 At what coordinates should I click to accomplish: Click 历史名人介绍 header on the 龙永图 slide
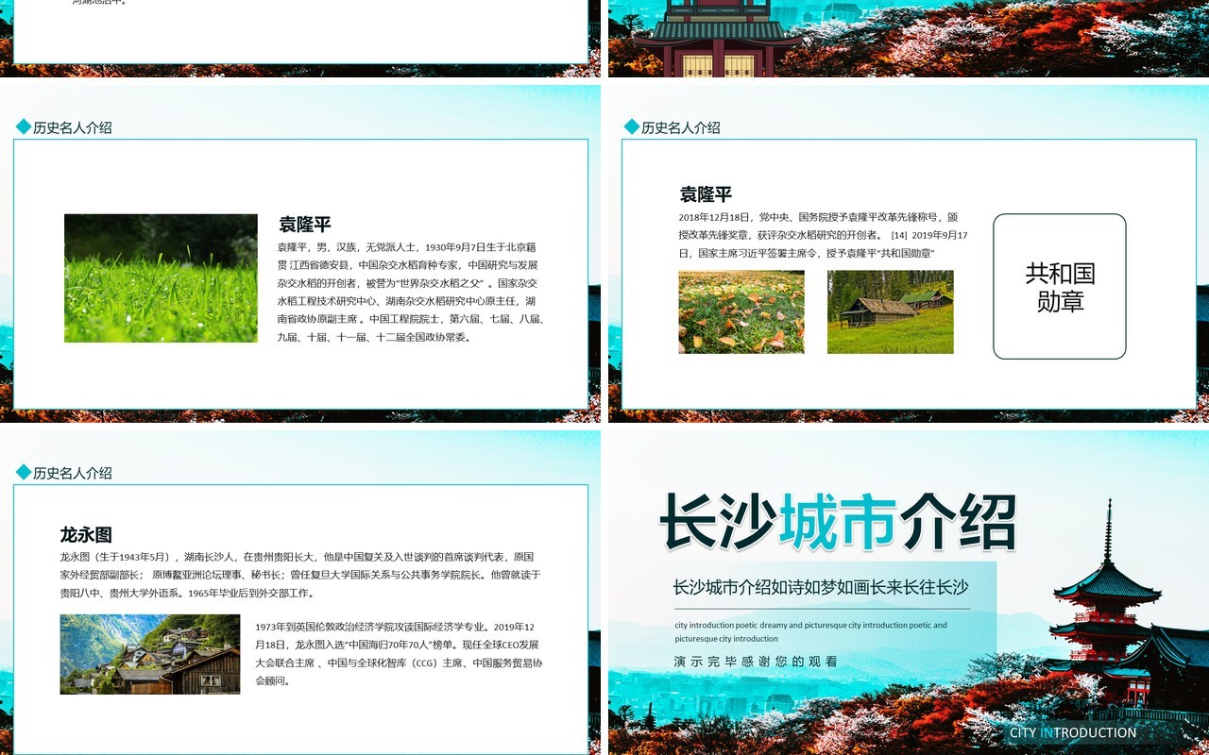click(73, 473)
